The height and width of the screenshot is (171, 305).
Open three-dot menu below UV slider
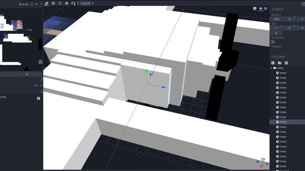point(41,79)
